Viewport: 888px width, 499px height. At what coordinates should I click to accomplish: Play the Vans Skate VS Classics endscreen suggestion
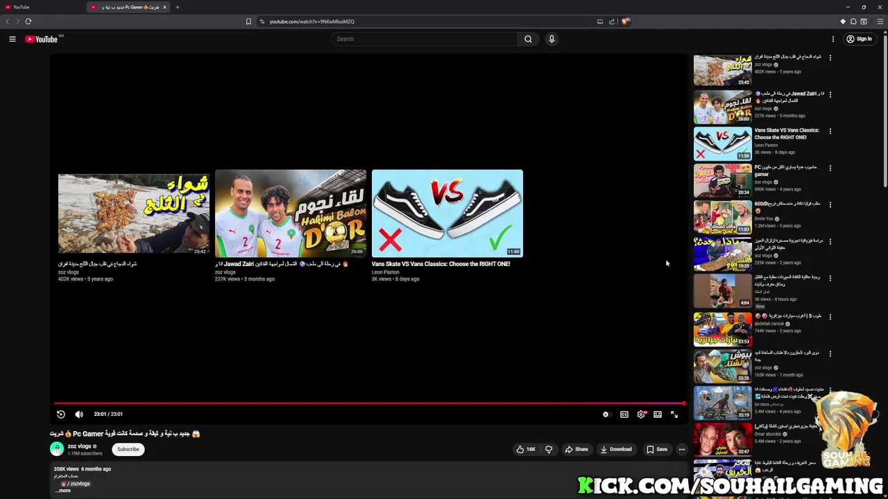pos(447,213)
